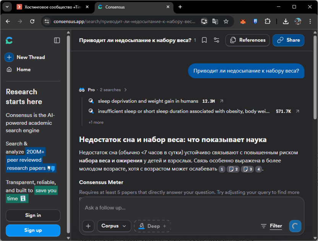Expand the Pro 2 searches chevron
This screenshot has width=318, height=241.
click(125, 90)
